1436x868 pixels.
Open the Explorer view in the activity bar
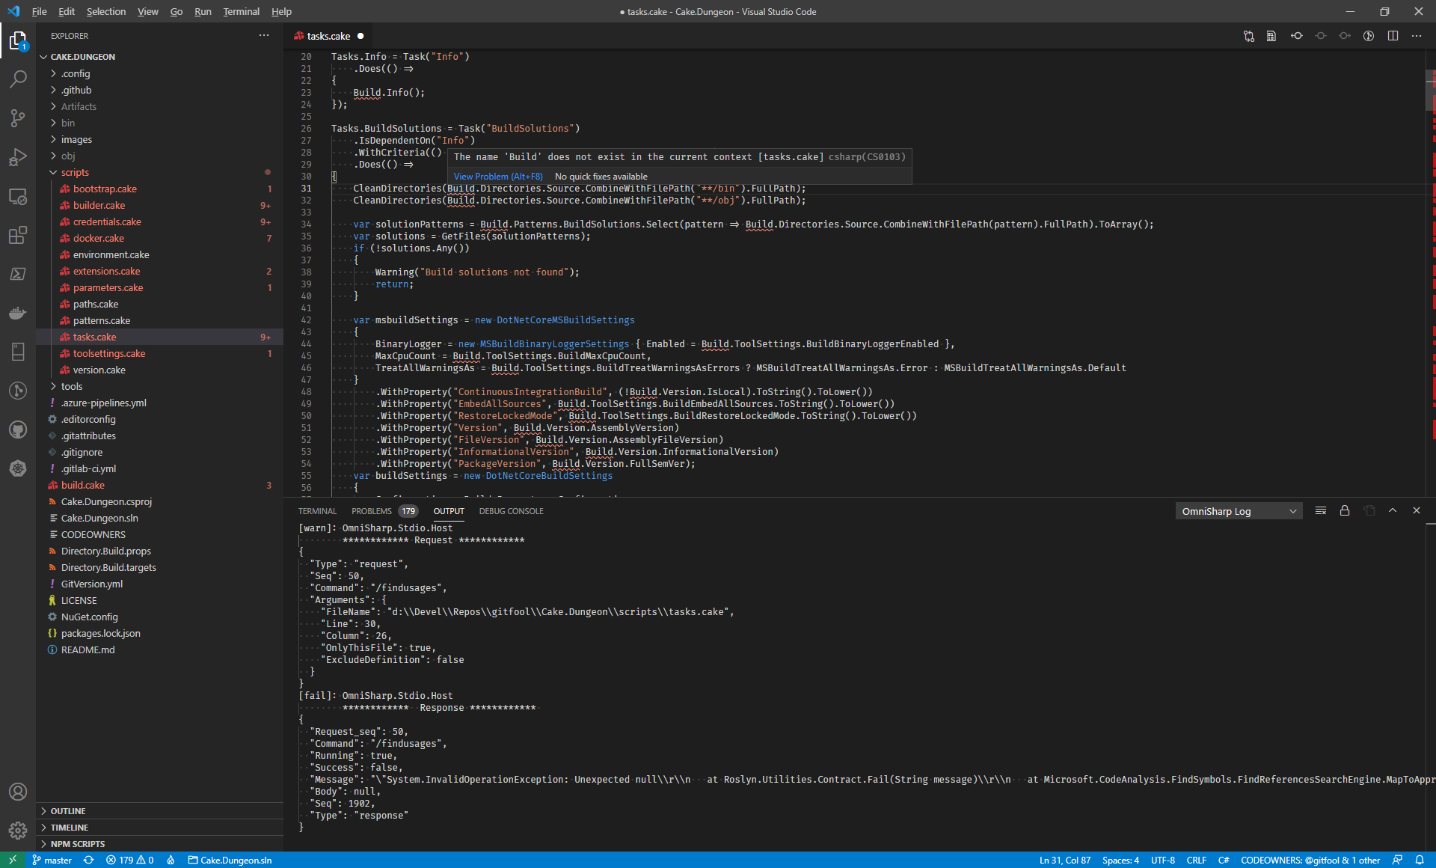pos(18,40)
